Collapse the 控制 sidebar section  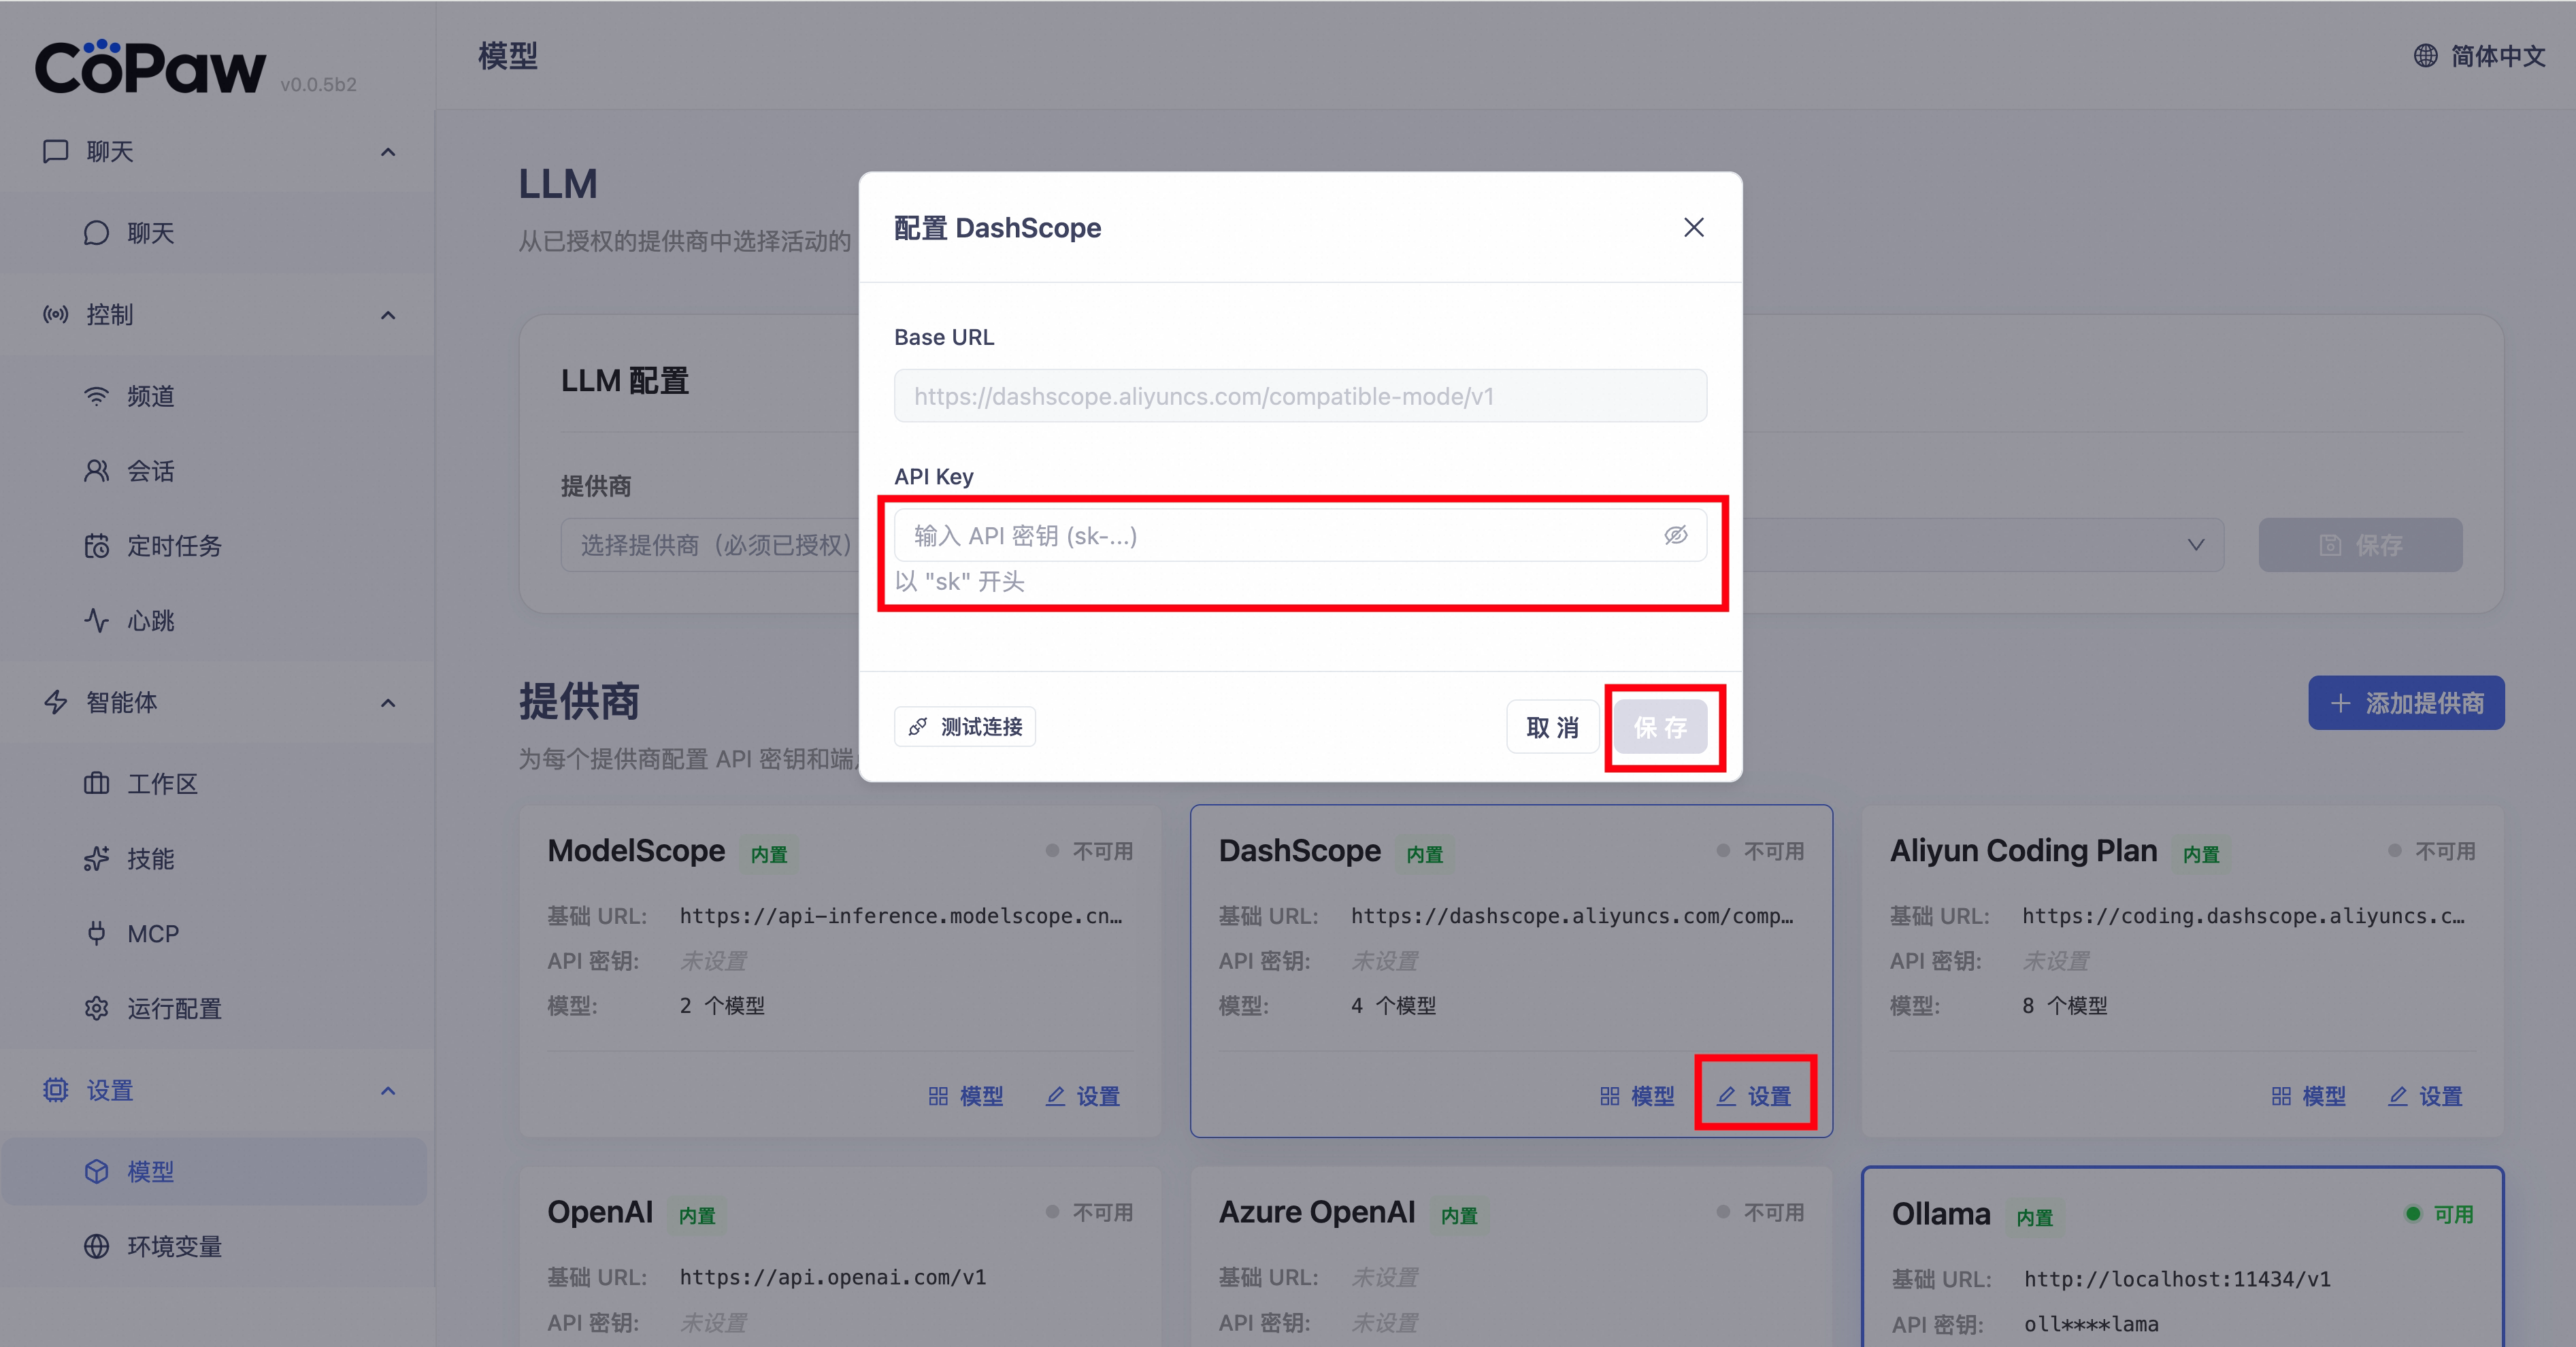tap(388, 315)
